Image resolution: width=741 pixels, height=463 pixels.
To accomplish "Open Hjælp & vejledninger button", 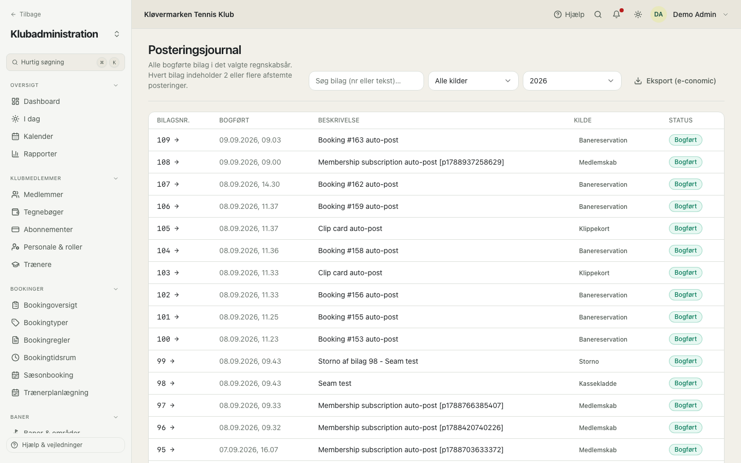I will coord(65,445).
